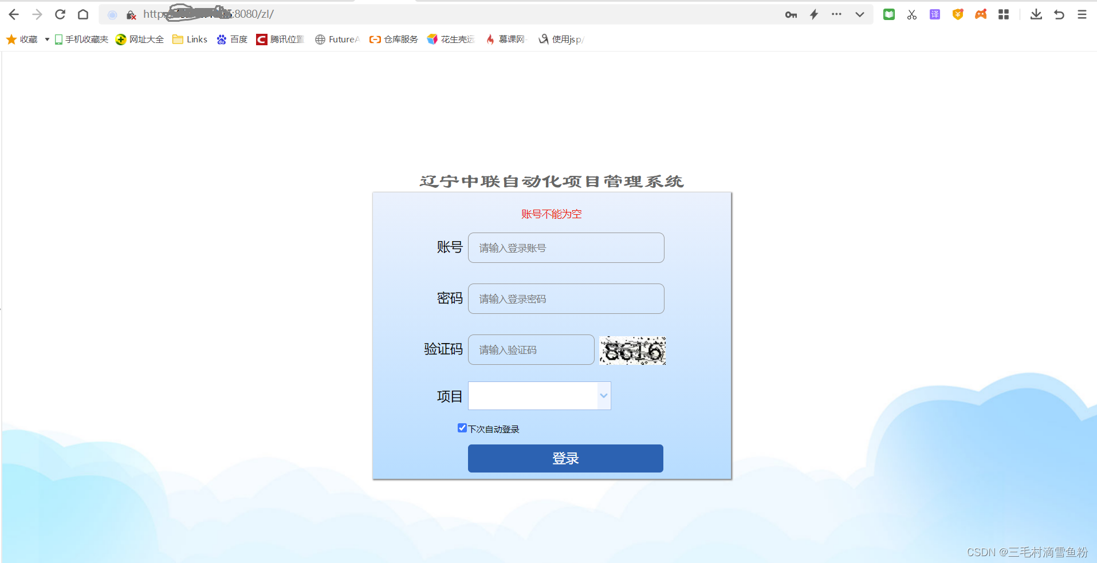Click the 8616 captcha image to refresh

(632, 350)
